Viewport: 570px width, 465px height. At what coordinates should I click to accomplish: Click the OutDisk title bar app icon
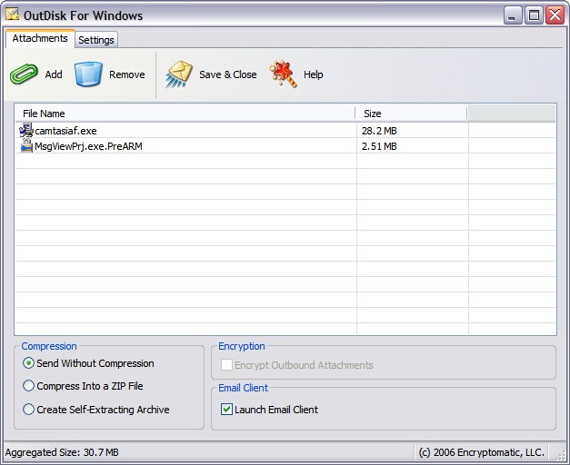click(x=12, y=15)
